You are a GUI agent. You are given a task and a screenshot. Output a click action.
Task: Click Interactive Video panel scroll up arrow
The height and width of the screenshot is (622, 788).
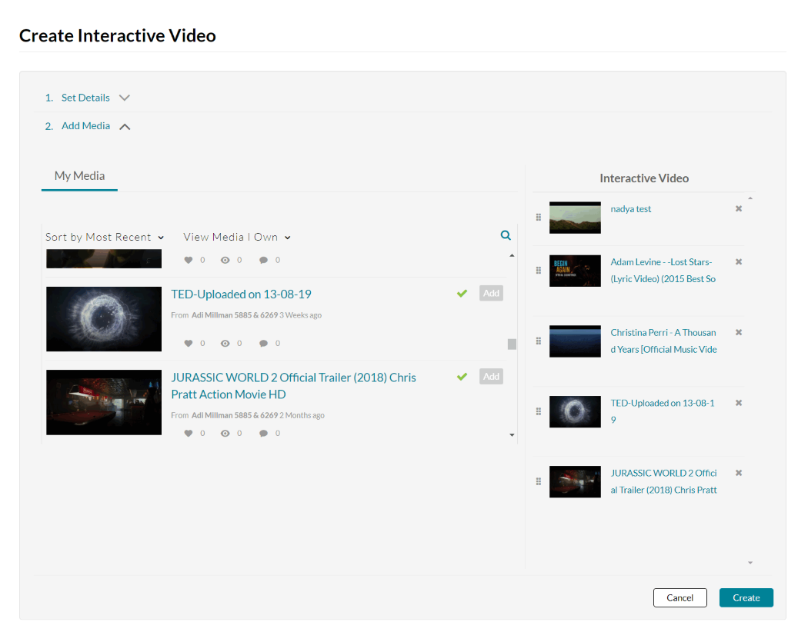point(750,199)
